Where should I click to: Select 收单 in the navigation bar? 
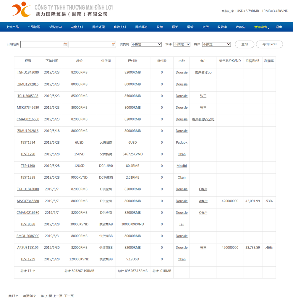coord(160,27)
